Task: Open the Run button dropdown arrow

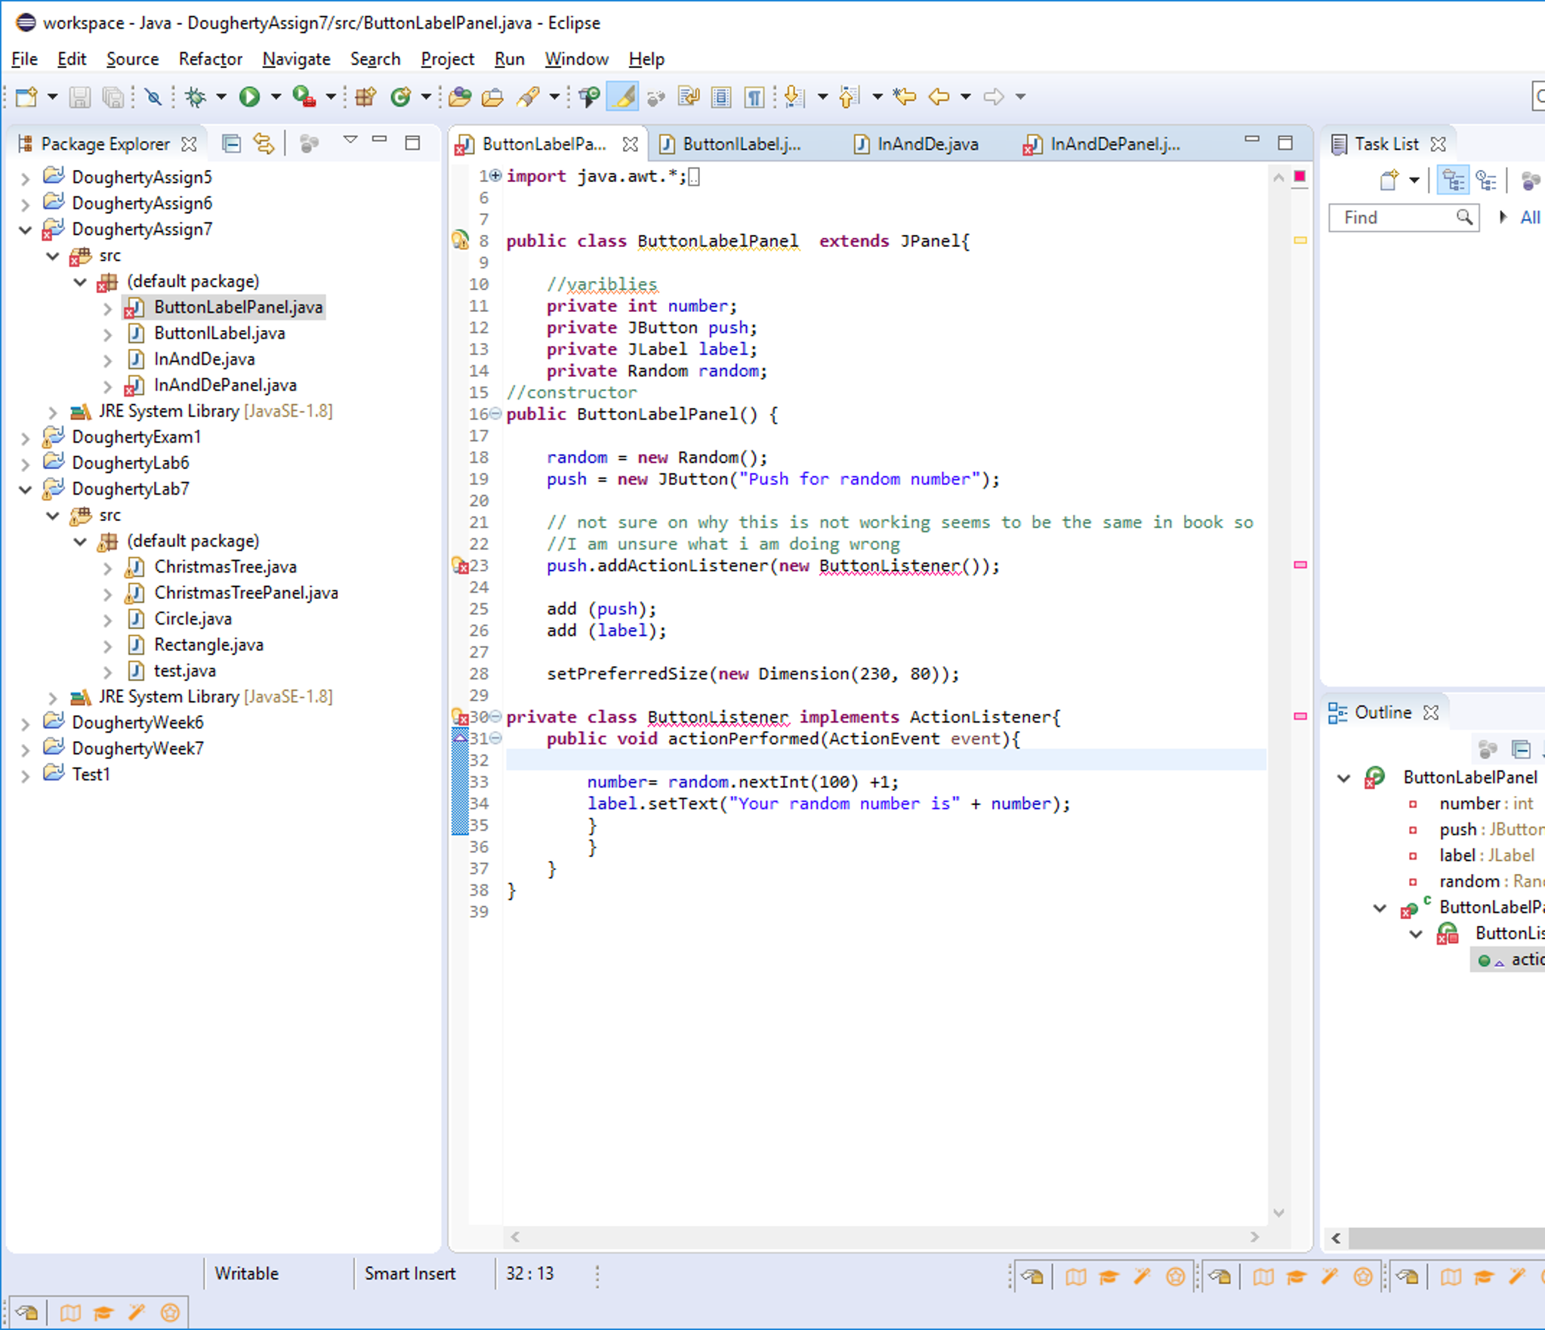Action: 276,97
